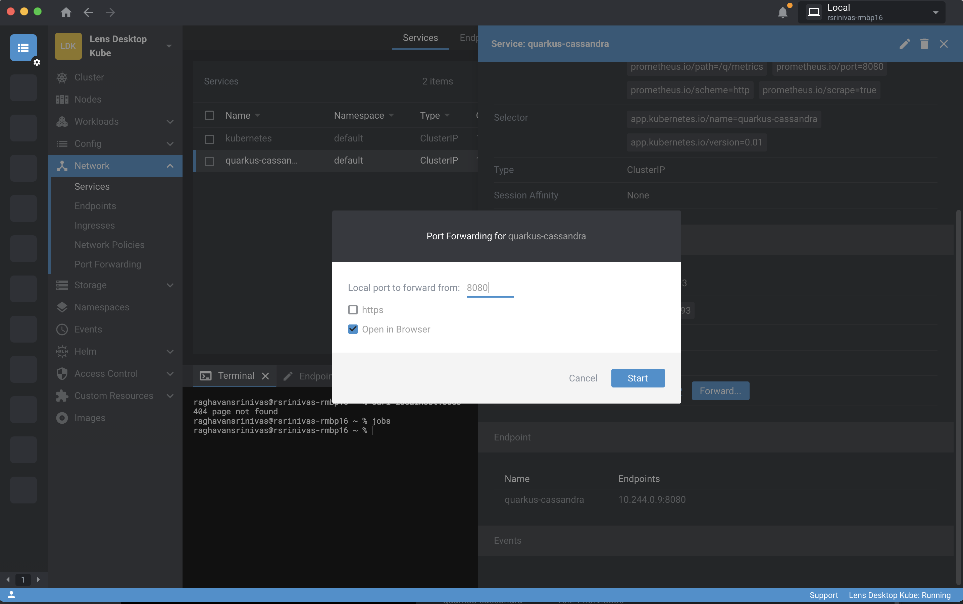Open Port Forwarding in sidebar
Image resolution: width=963 pixels, height=604 pixels.
click(x=108, y=264)
